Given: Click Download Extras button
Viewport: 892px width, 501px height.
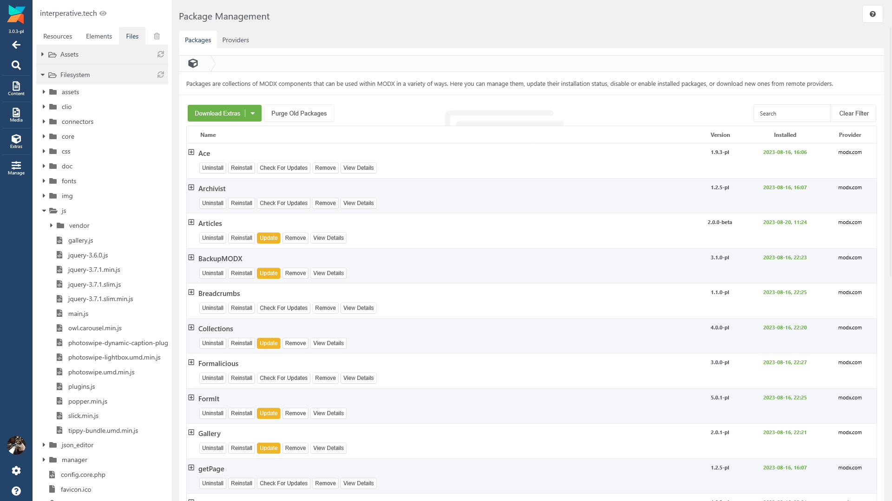Looking at the screenshot, I should tap(217, 113).
